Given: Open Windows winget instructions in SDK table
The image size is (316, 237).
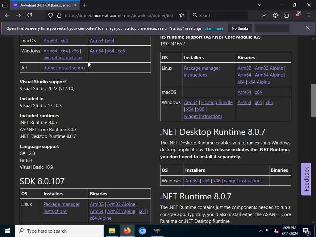Looking at the screenshot, I should tap(63, 58).
